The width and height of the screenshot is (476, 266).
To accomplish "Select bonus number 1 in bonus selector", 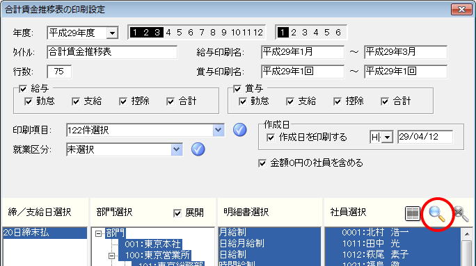I will click(x=283, y=33).
